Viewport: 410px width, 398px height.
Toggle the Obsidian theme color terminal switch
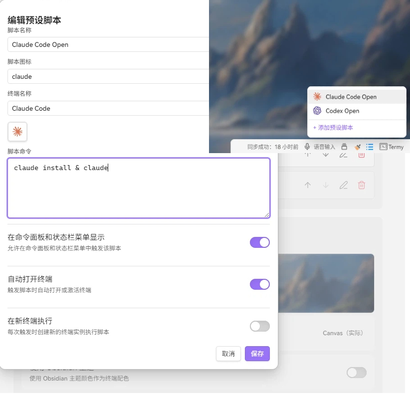[x=357, y=373]
